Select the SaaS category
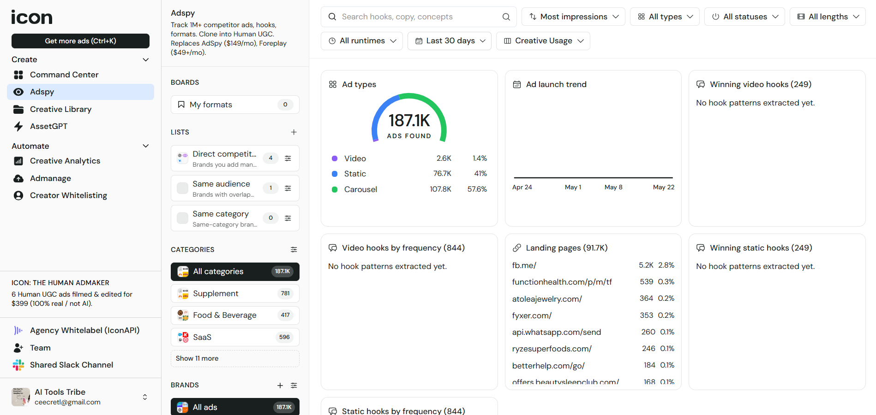The height and width of the screenshot is (415, 876). (235, 337)
